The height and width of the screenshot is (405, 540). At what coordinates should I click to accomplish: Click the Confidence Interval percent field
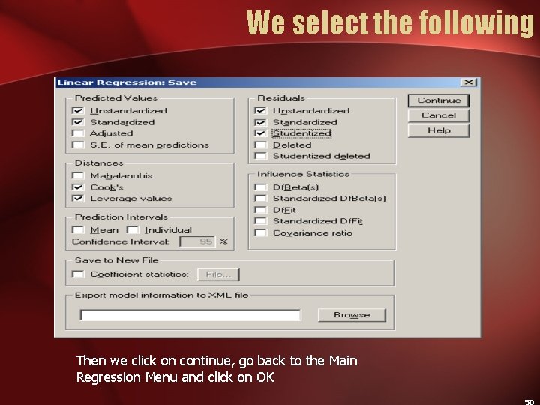pyautogui.click(x=197, y=241)
